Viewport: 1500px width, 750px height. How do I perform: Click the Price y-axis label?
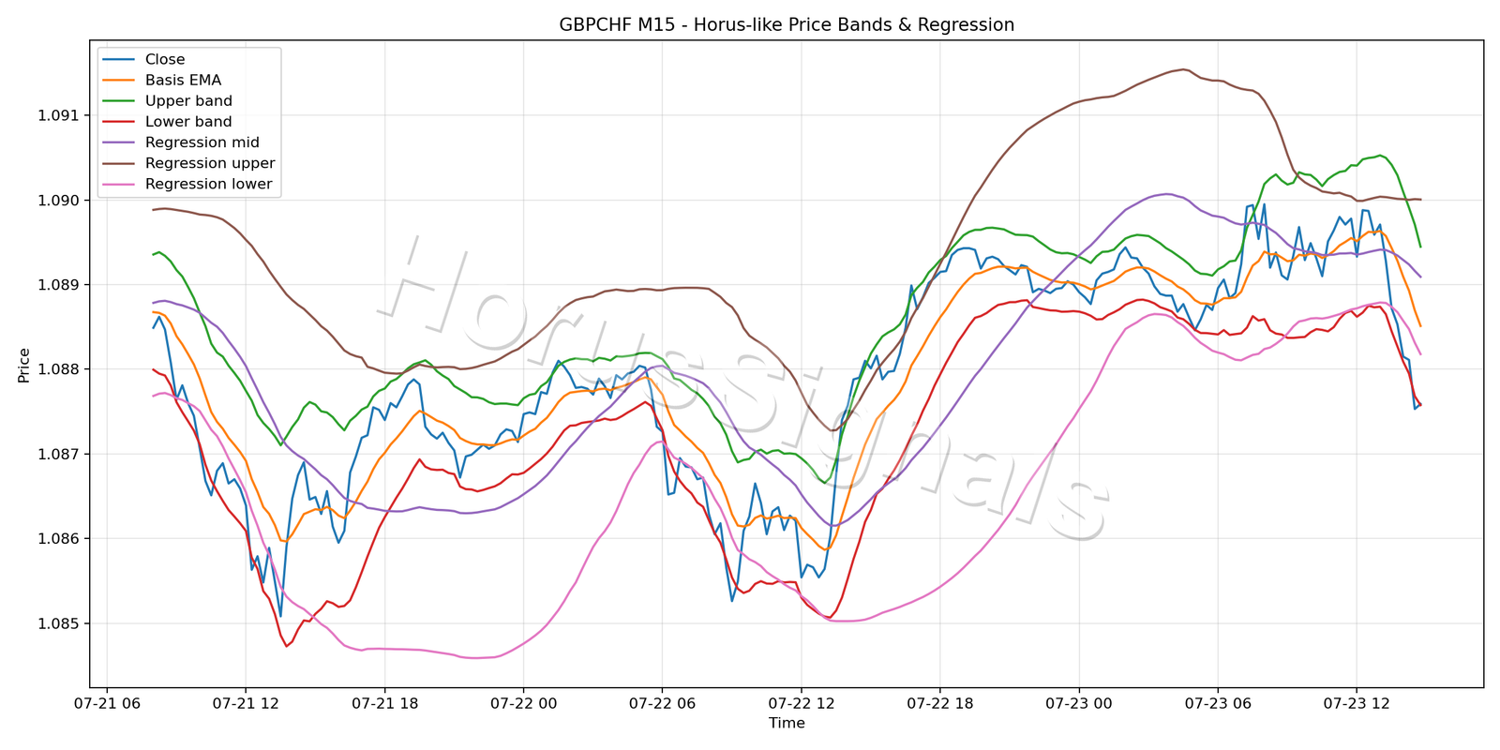[x=24, y=365]
